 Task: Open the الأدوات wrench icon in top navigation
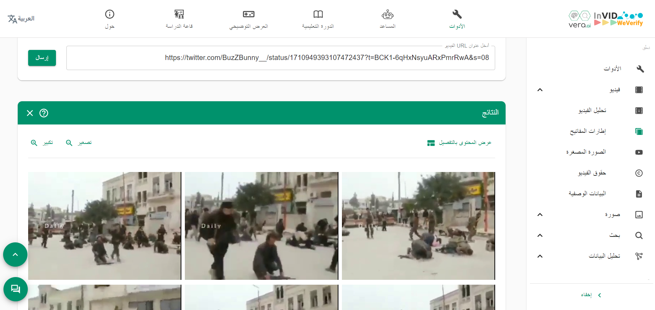coord(457,14)
